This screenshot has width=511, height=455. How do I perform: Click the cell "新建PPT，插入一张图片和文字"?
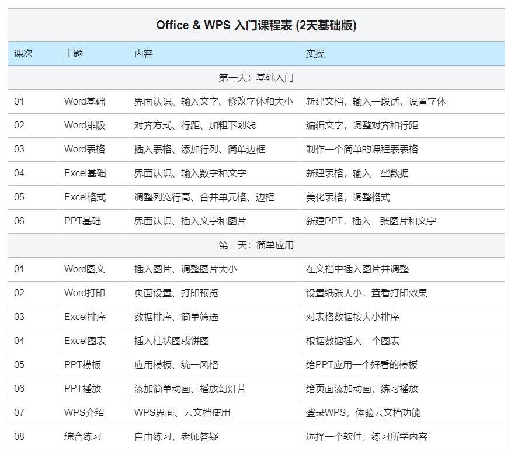click(x=402, y=221)
